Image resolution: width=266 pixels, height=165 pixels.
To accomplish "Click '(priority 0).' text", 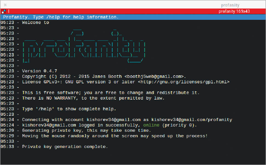I will tap(180, 125).
